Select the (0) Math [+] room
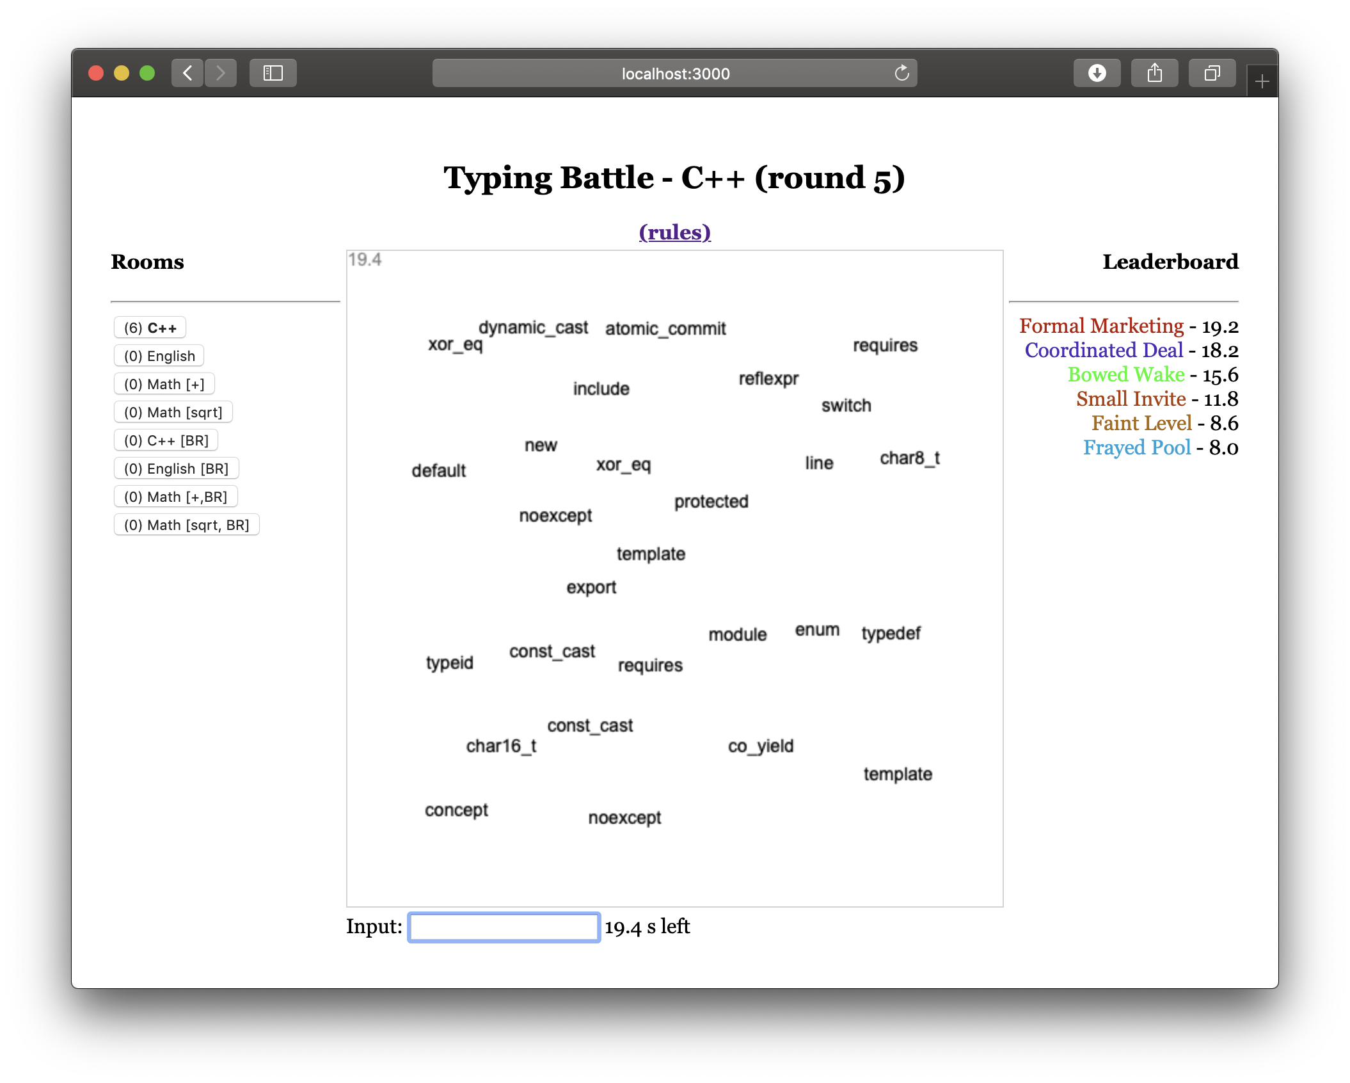 (163, 383)
